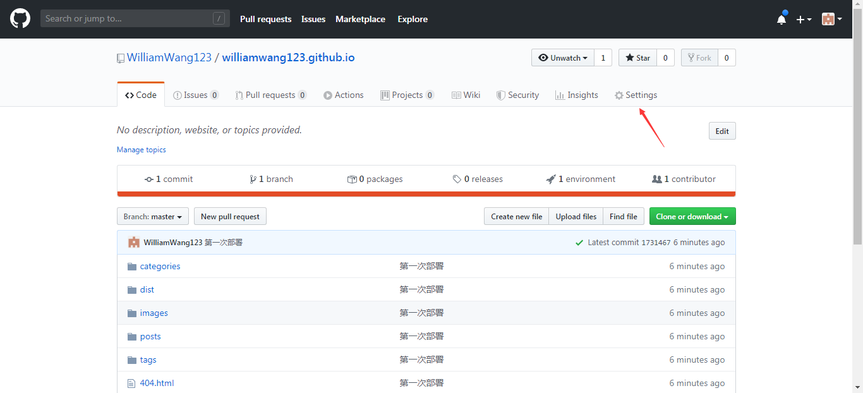863x393 pixels.
Task: Click the Manage topics link
Action: pyautogui.click(x=142, y=150)
